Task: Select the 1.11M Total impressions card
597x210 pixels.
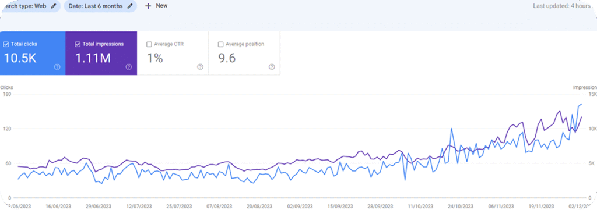Action: (101, 53)
